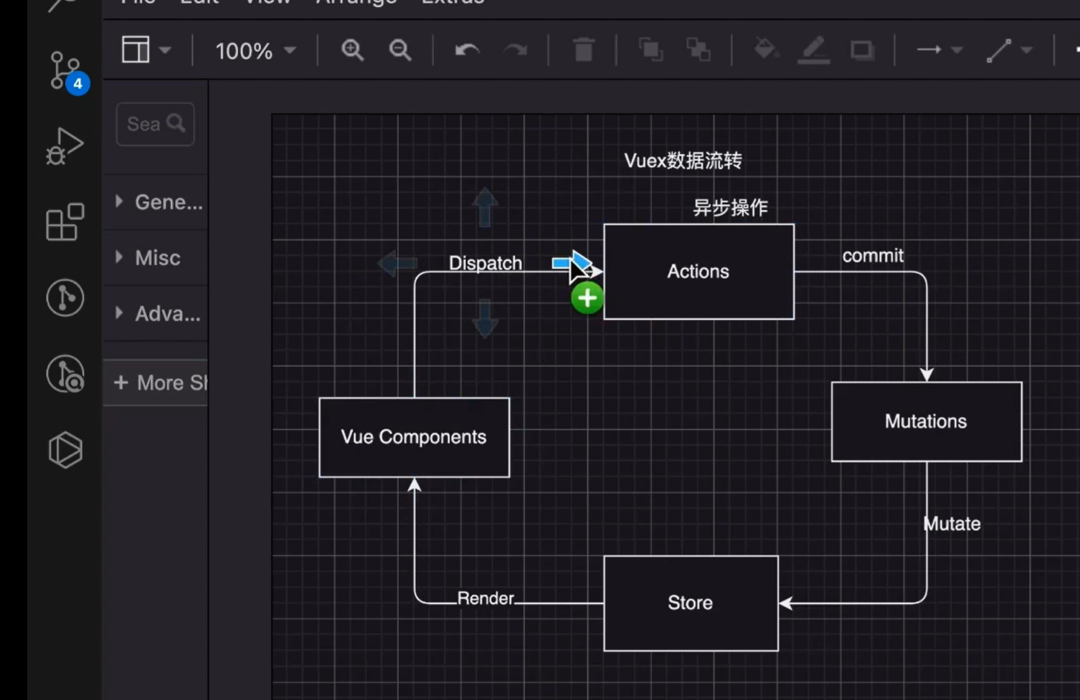Viewport: 1080px width, 700px height.
Task: Select the Vue Components box
Action: tap(415, 437)
